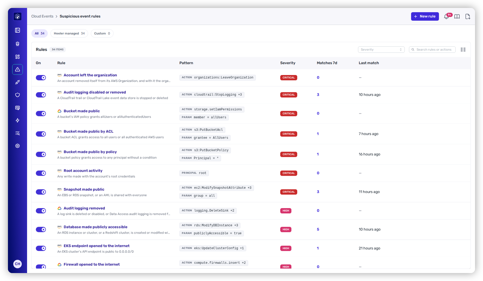Open the shield sidebar icon

(18, 95)
